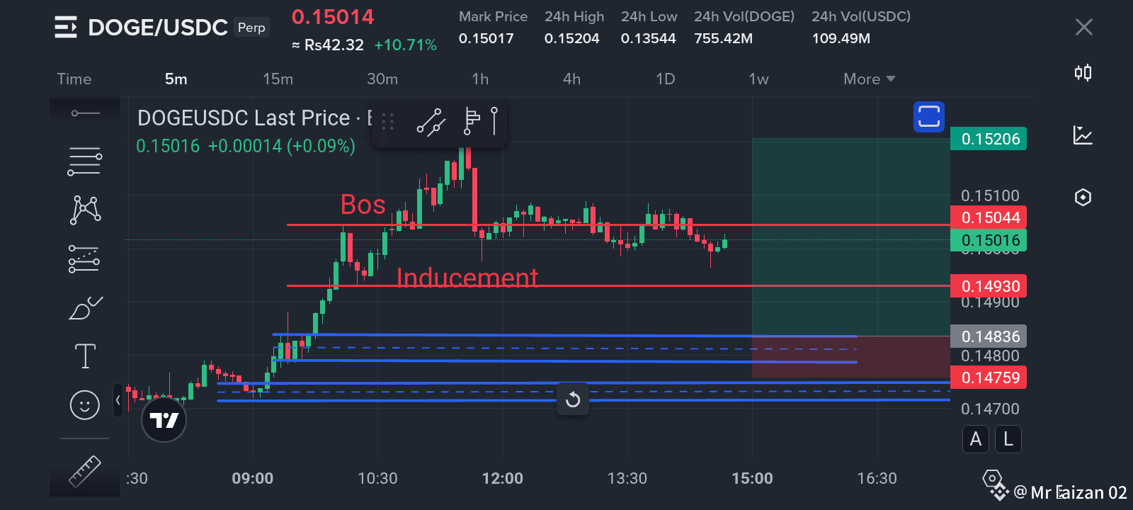Click the Perp contract label
The width and height of the screenshot is (1133, 510).
point(251,28)
